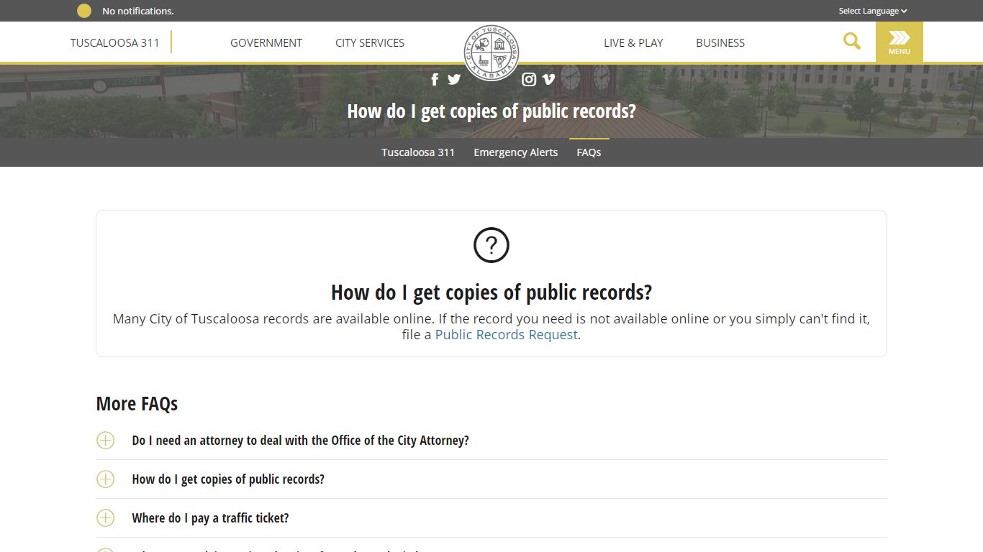Open the Business menu
Viewport: 983px width, 552px height.
(x=720, y=42)
